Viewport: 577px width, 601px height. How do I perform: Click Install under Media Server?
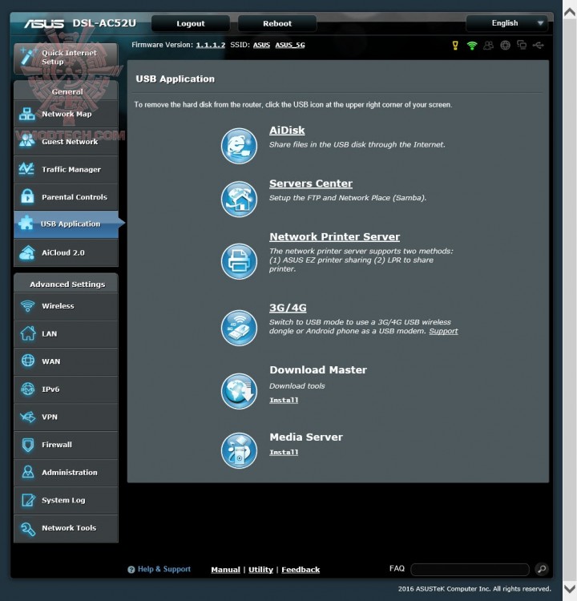click(284, 452)
